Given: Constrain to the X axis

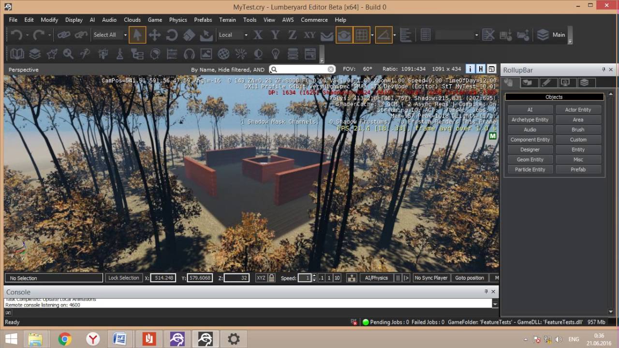Looking at the screenshot, I should pos(258,35).
